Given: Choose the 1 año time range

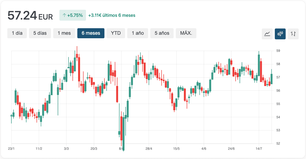Looking at the screenshot, I should click(x=138, y=33).
